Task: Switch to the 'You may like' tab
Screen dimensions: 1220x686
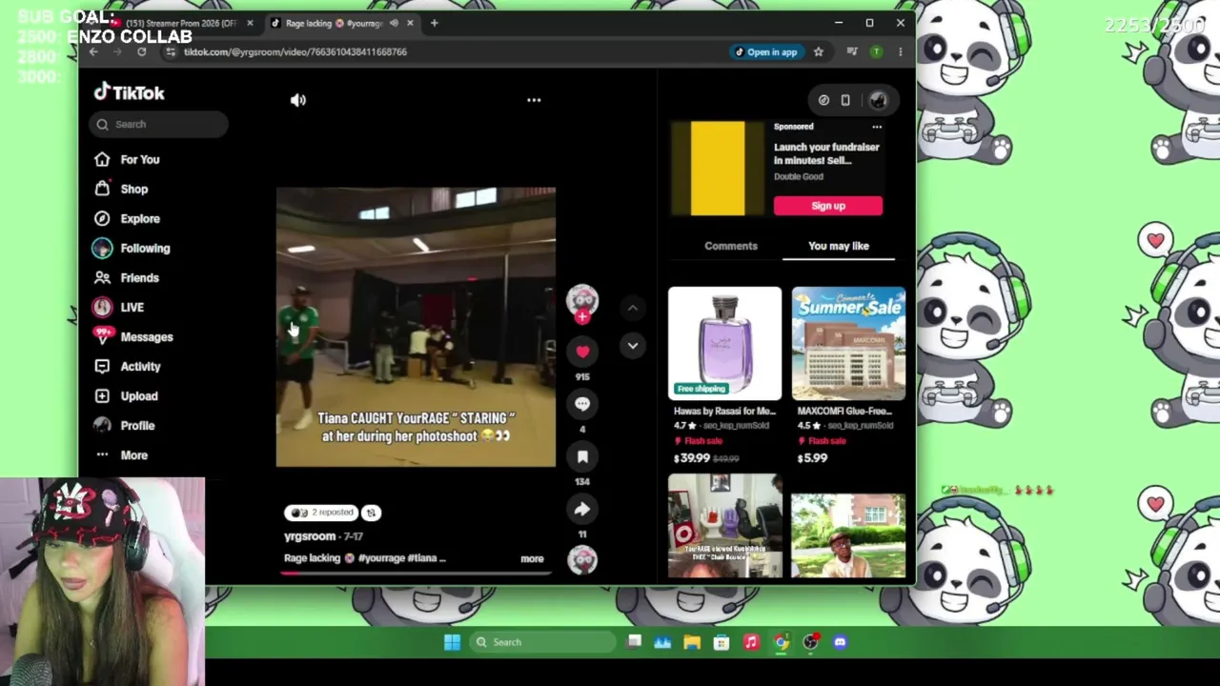Action: click(839, 246)
